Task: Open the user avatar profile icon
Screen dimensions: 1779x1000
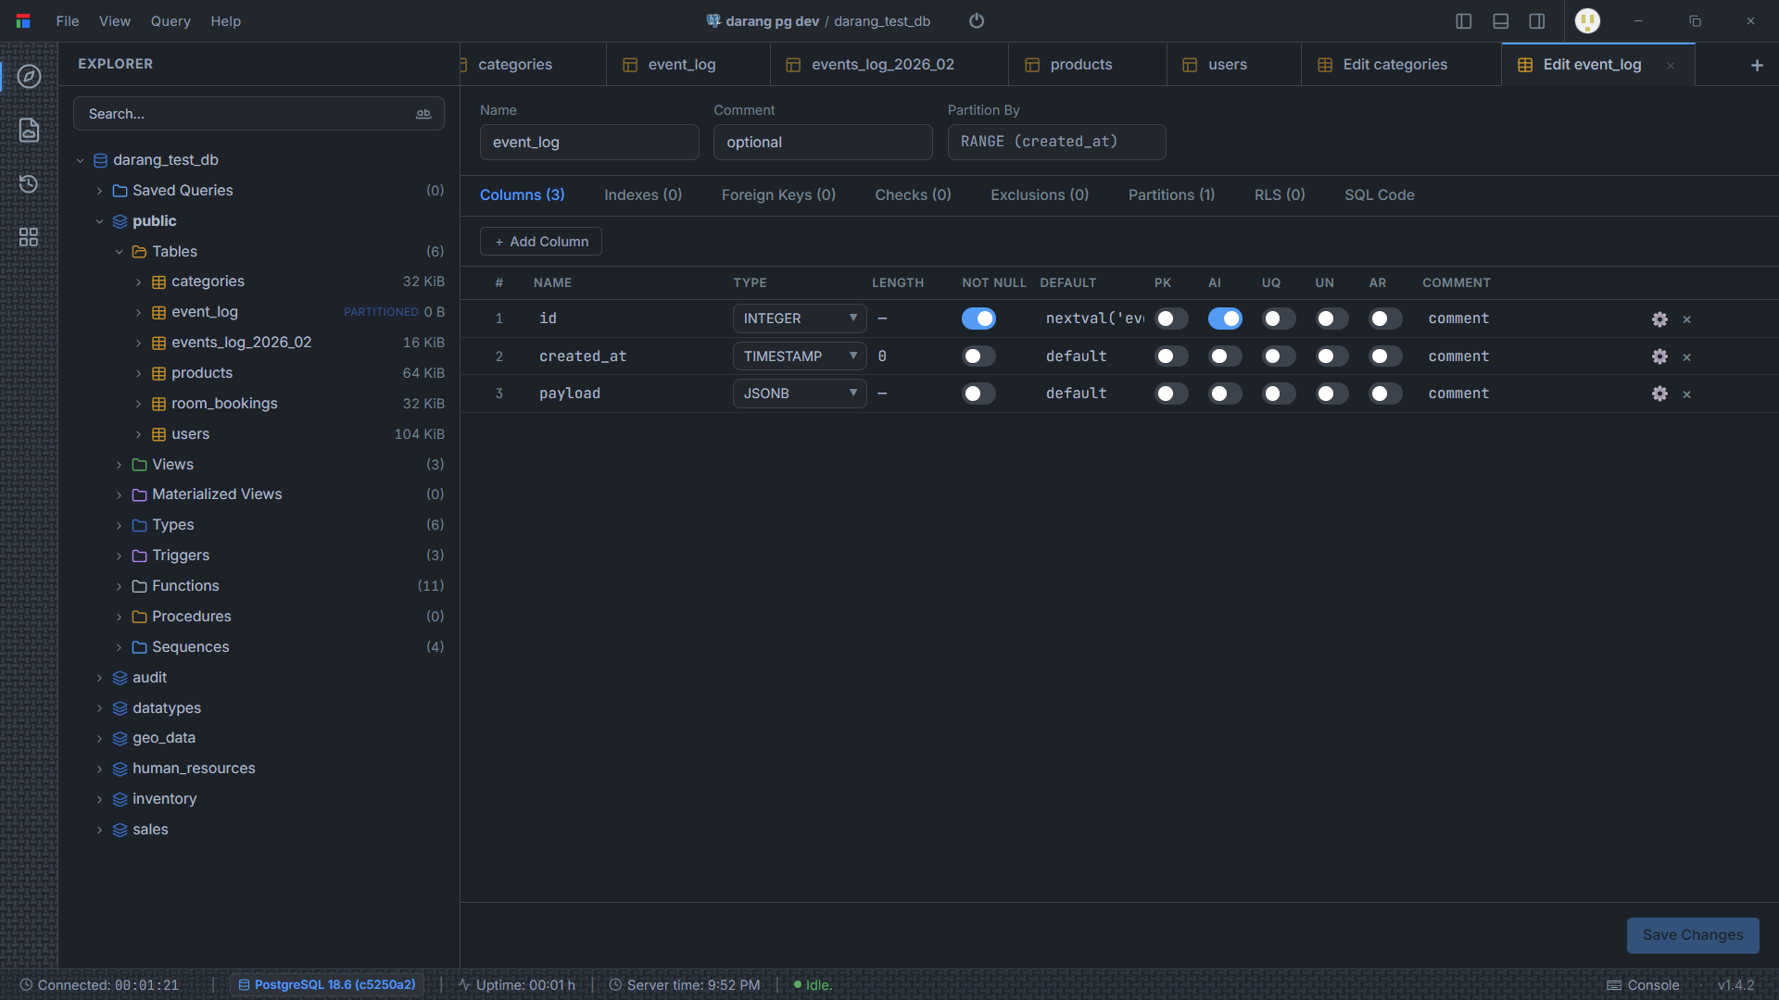Action: pos(1588,20)
